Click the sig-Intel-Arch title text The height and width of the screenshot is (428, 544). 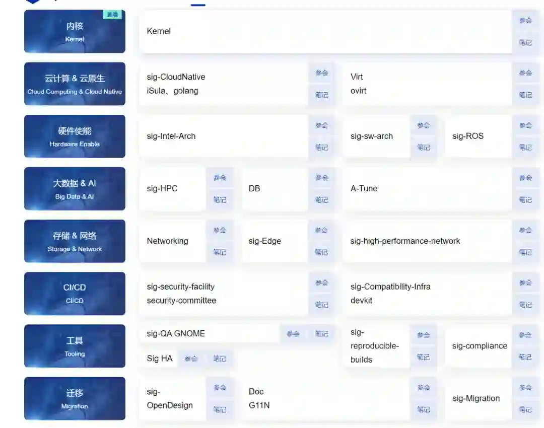171,136
